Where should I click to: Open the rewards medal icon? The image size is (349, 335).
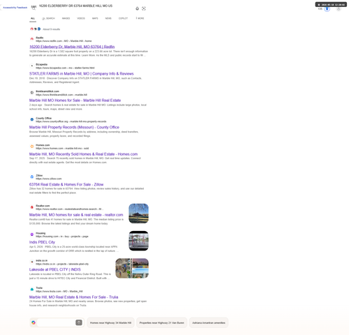[x=327, y=9]
